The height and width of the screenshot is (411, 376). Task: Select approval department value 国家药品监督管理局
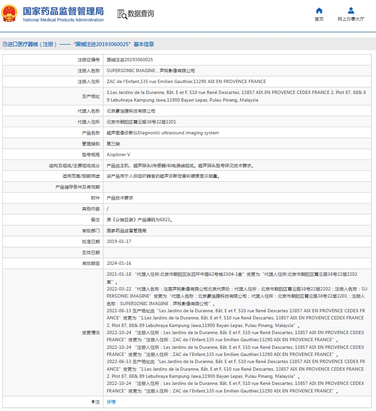[126, 231]
